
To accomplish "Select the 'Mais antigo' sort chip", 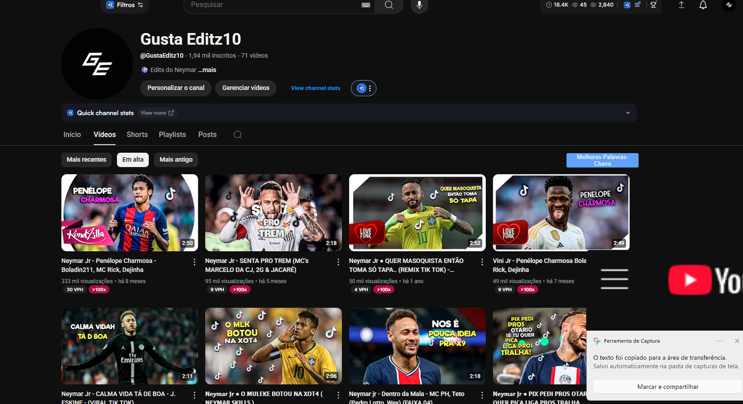I will 176,160.
